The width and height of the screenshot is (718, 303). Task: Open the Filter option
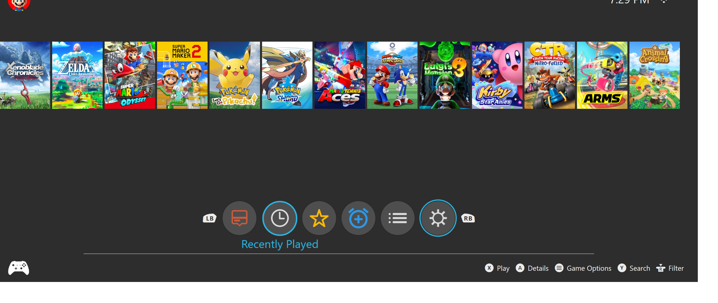click(670, 268)
